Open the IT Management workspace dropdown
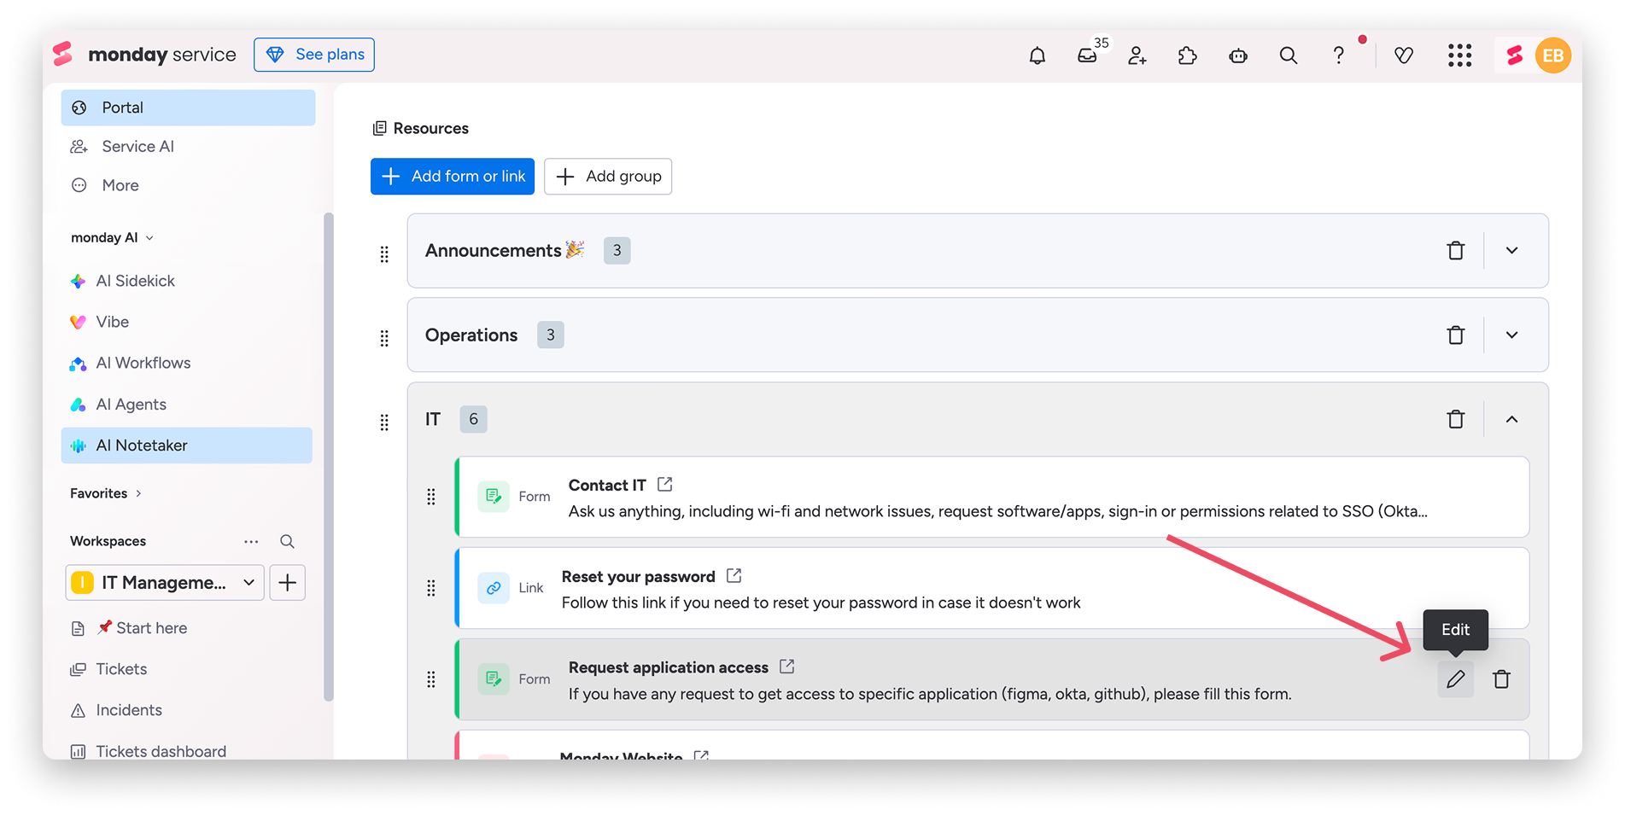1625x815 pixels. (x=164, y=583)
